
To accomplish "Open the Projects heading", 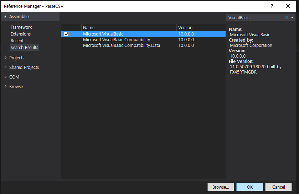I will tap(17, 58).
